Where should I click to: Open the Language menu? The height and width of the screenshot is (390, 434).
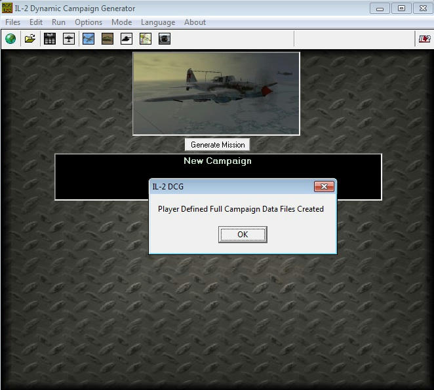(158, 22)
